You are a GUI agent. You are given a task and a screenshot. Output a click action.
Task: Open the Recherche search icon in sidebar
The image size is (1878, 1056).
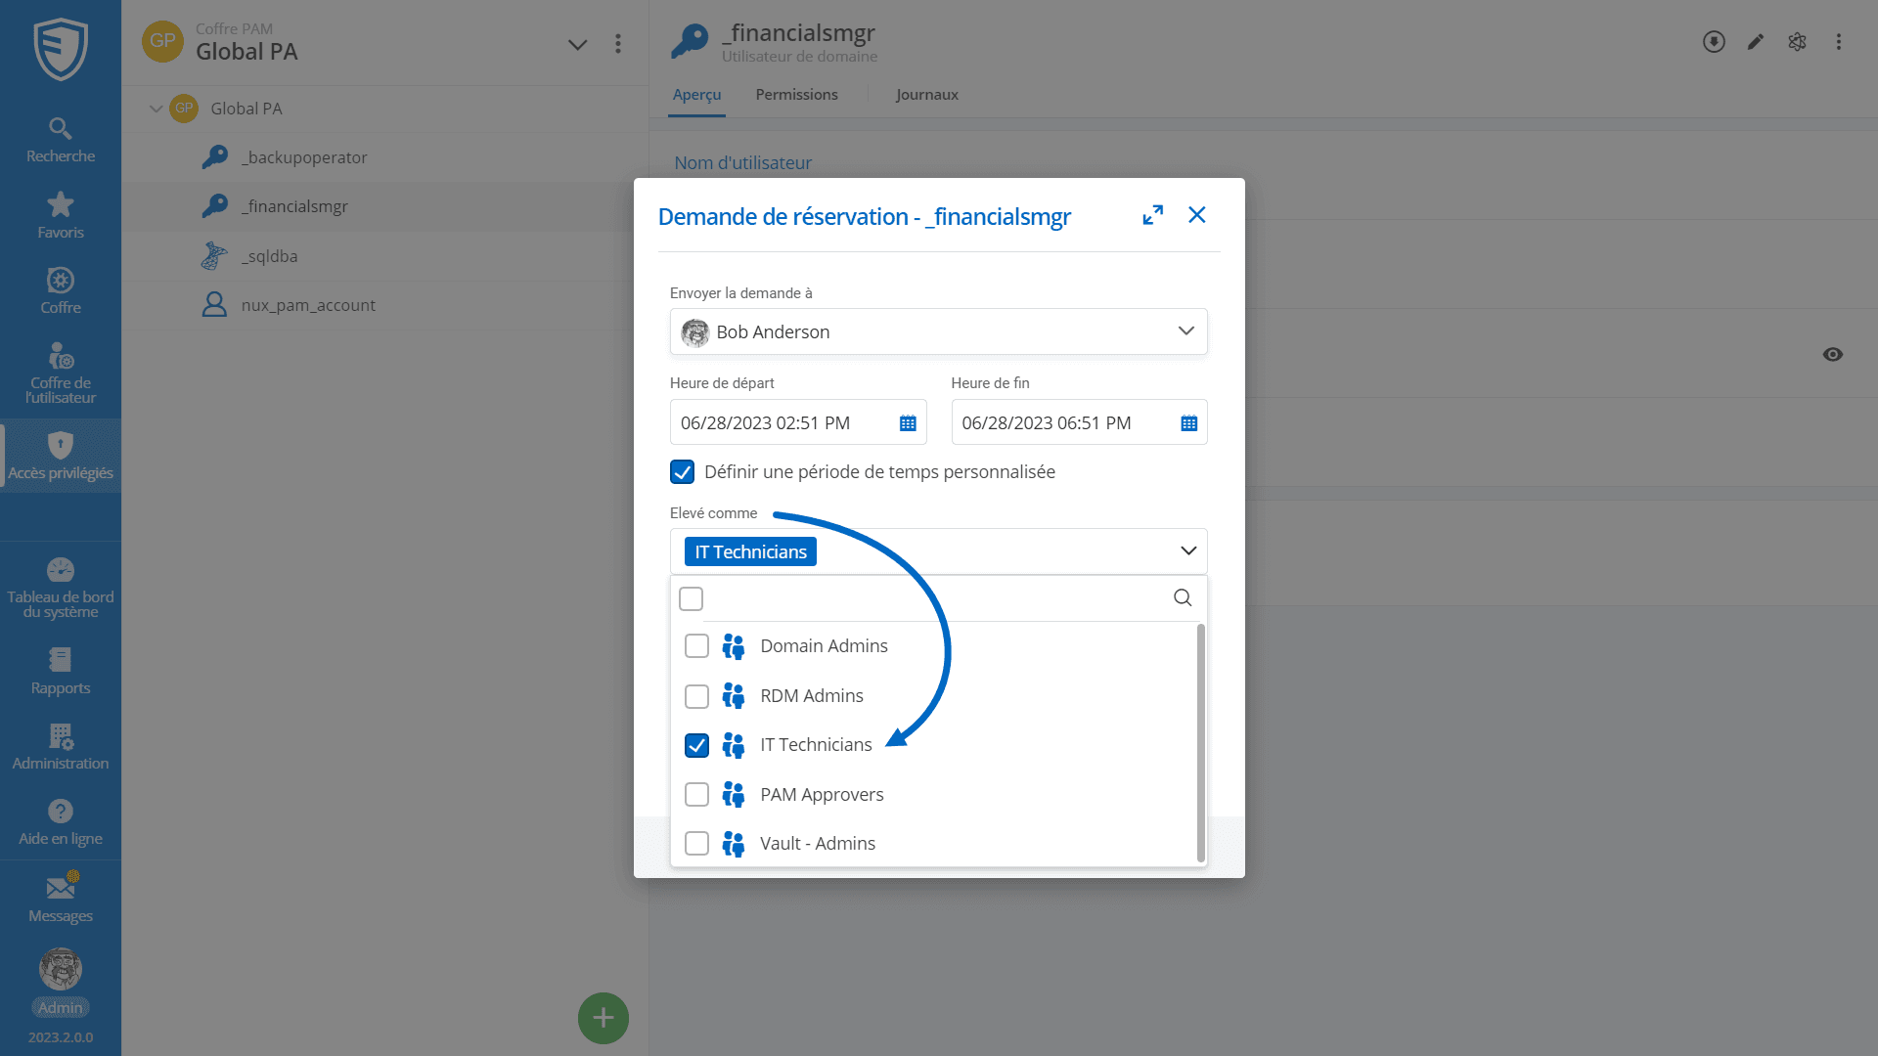(x=60, y=129)
